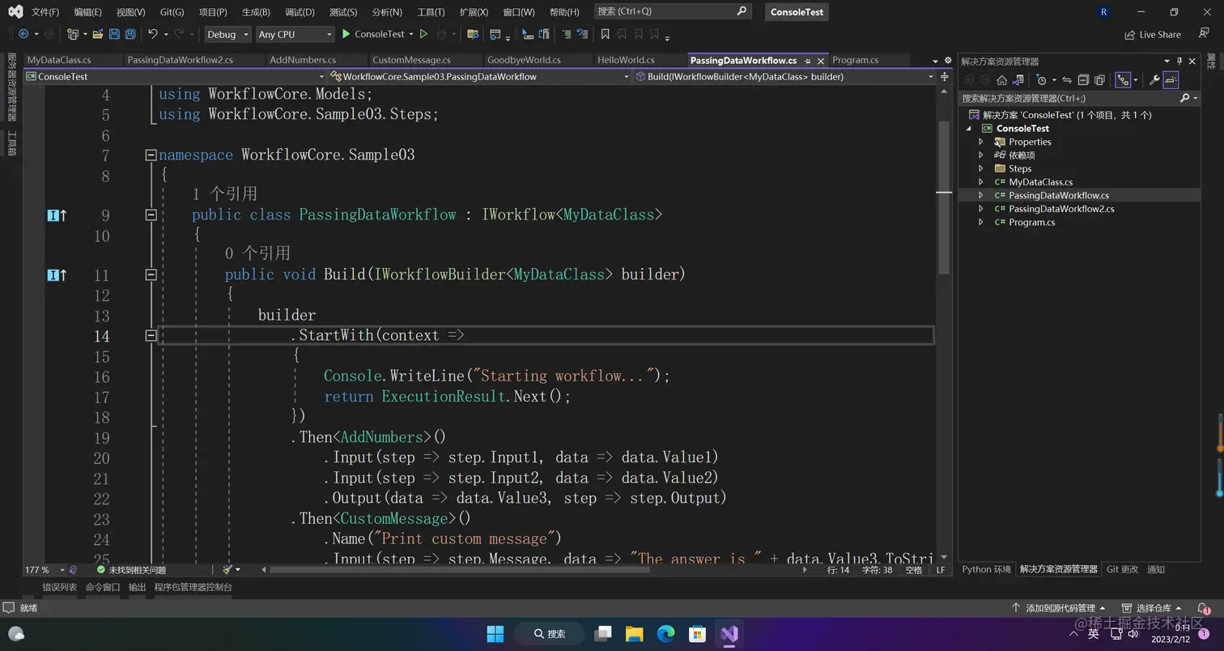This screenshot has height=651, width=1224.
Task: Open the Git(G) menu
Action: pos(172,12)
